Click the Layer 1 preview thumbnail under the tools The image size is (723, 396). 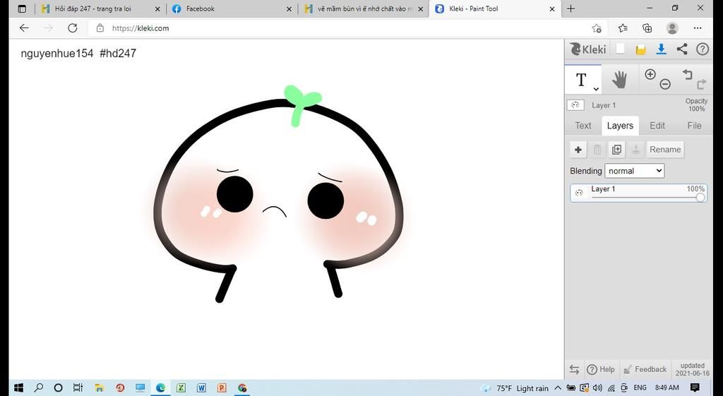575,105
